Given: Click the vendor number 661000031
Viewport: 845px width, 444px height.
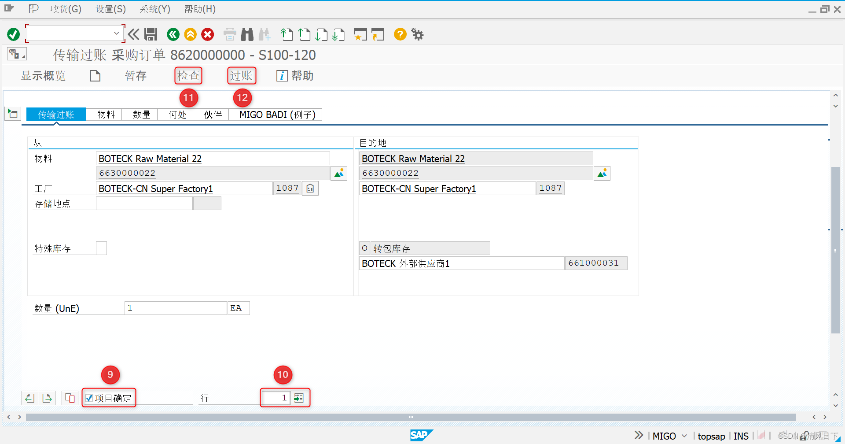Looking at the screenshot, I should 596,263.
